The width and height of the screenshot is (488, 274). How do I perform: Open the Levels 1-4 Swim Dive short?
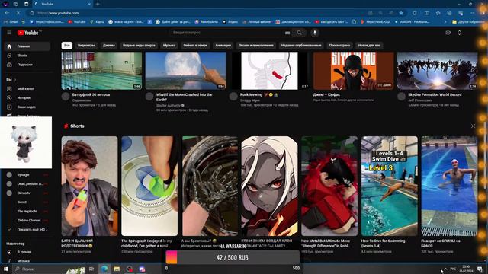pyautogui.click(x=390, y=186)
